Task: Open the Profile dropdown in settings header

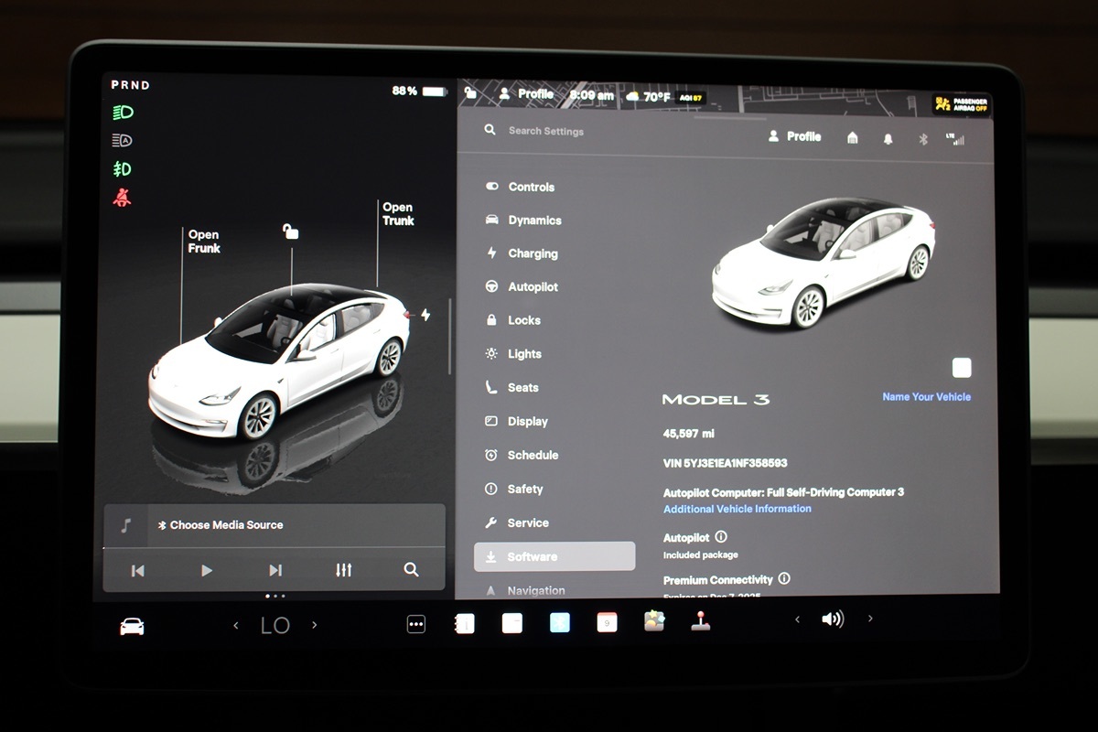Action: [794, 136]
